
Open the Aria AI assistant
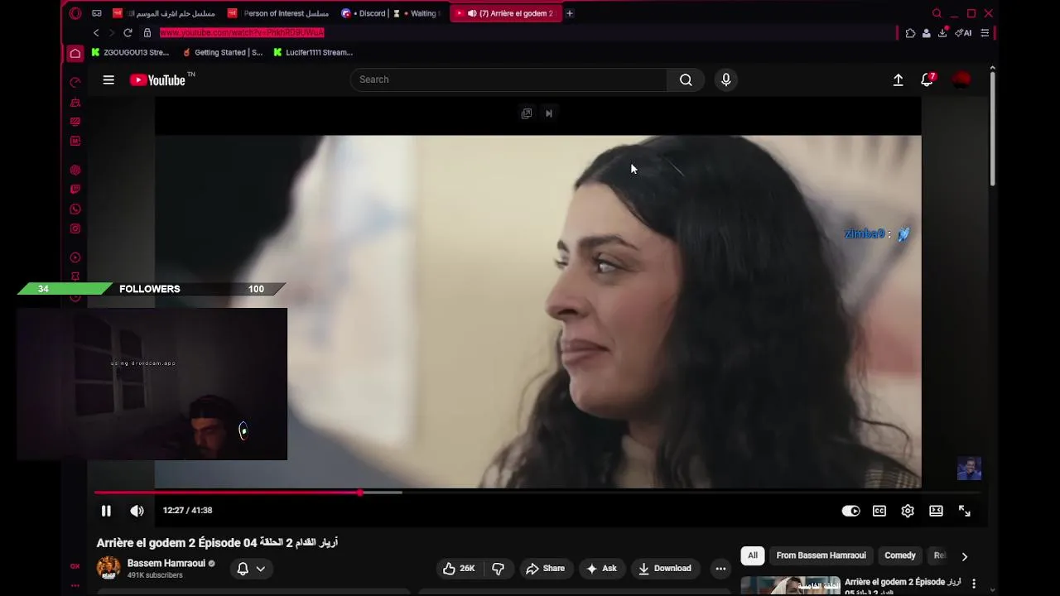click(963, 33)
